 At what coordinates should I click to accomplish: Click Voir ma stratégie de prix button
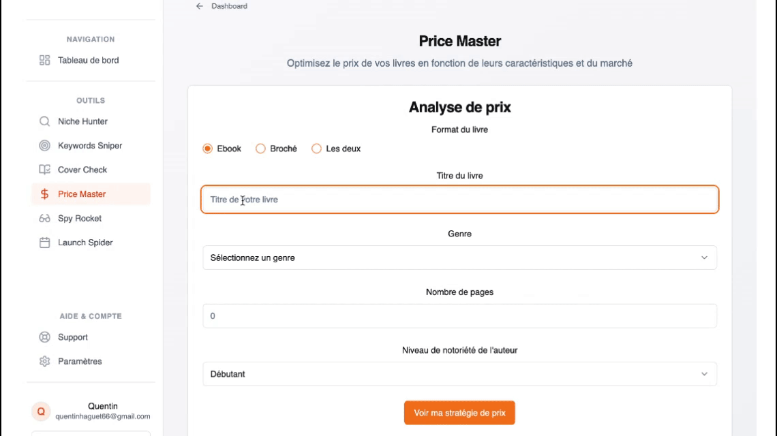(x=459, y=413)
